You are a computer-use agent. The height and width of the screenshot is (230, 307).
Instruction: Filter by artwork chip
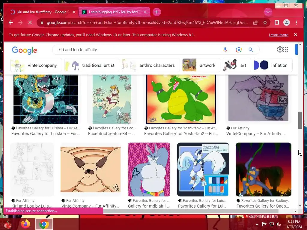tap(201, 65)
